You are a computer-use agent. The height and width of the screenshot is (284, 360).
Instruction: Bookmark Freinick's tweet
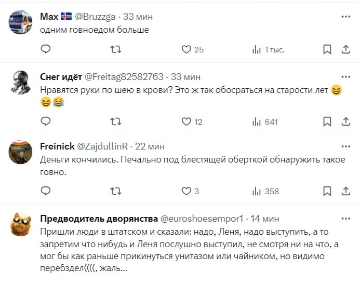(327, 192)
